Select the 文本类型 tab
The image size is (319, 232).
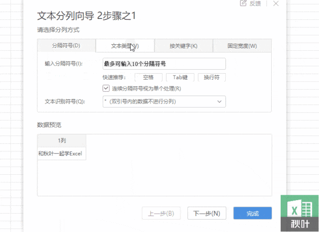(x=125, y=46)
